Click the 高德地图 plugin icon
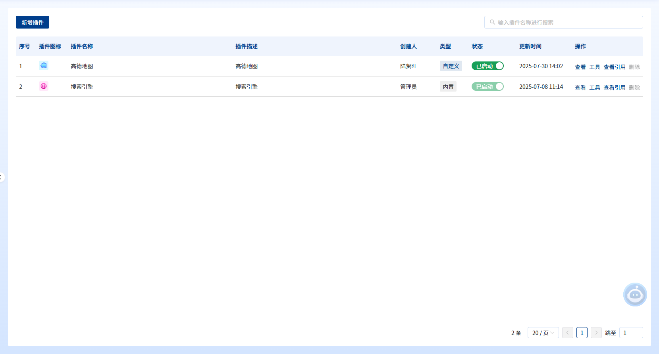This screenshot has width=659, height=354. pyautogui.click(x=44, y=66)
